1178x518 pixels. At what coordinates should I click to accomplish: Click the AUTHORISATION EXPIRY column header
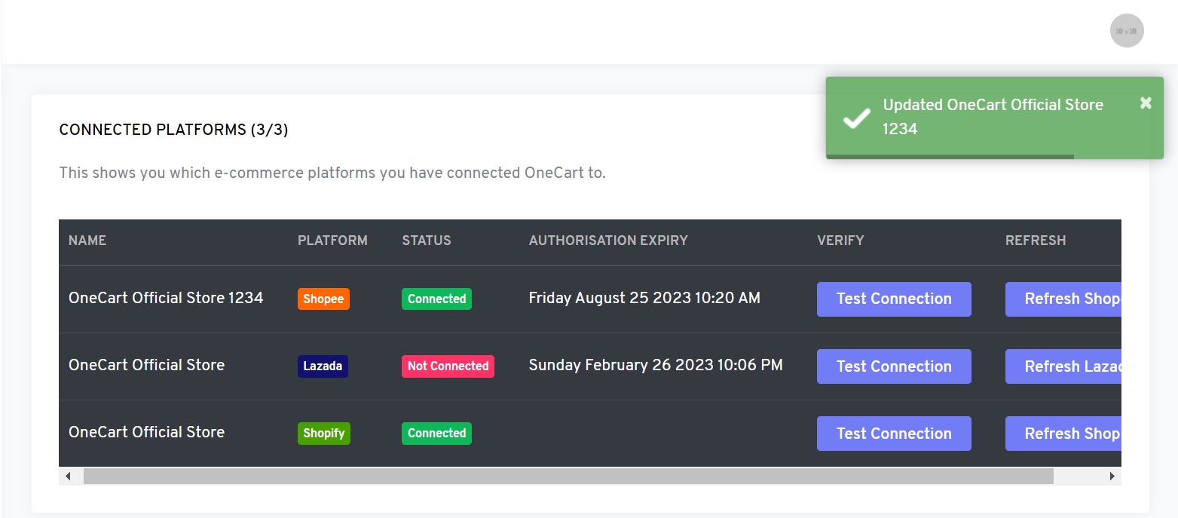click(x=608, y=241)
